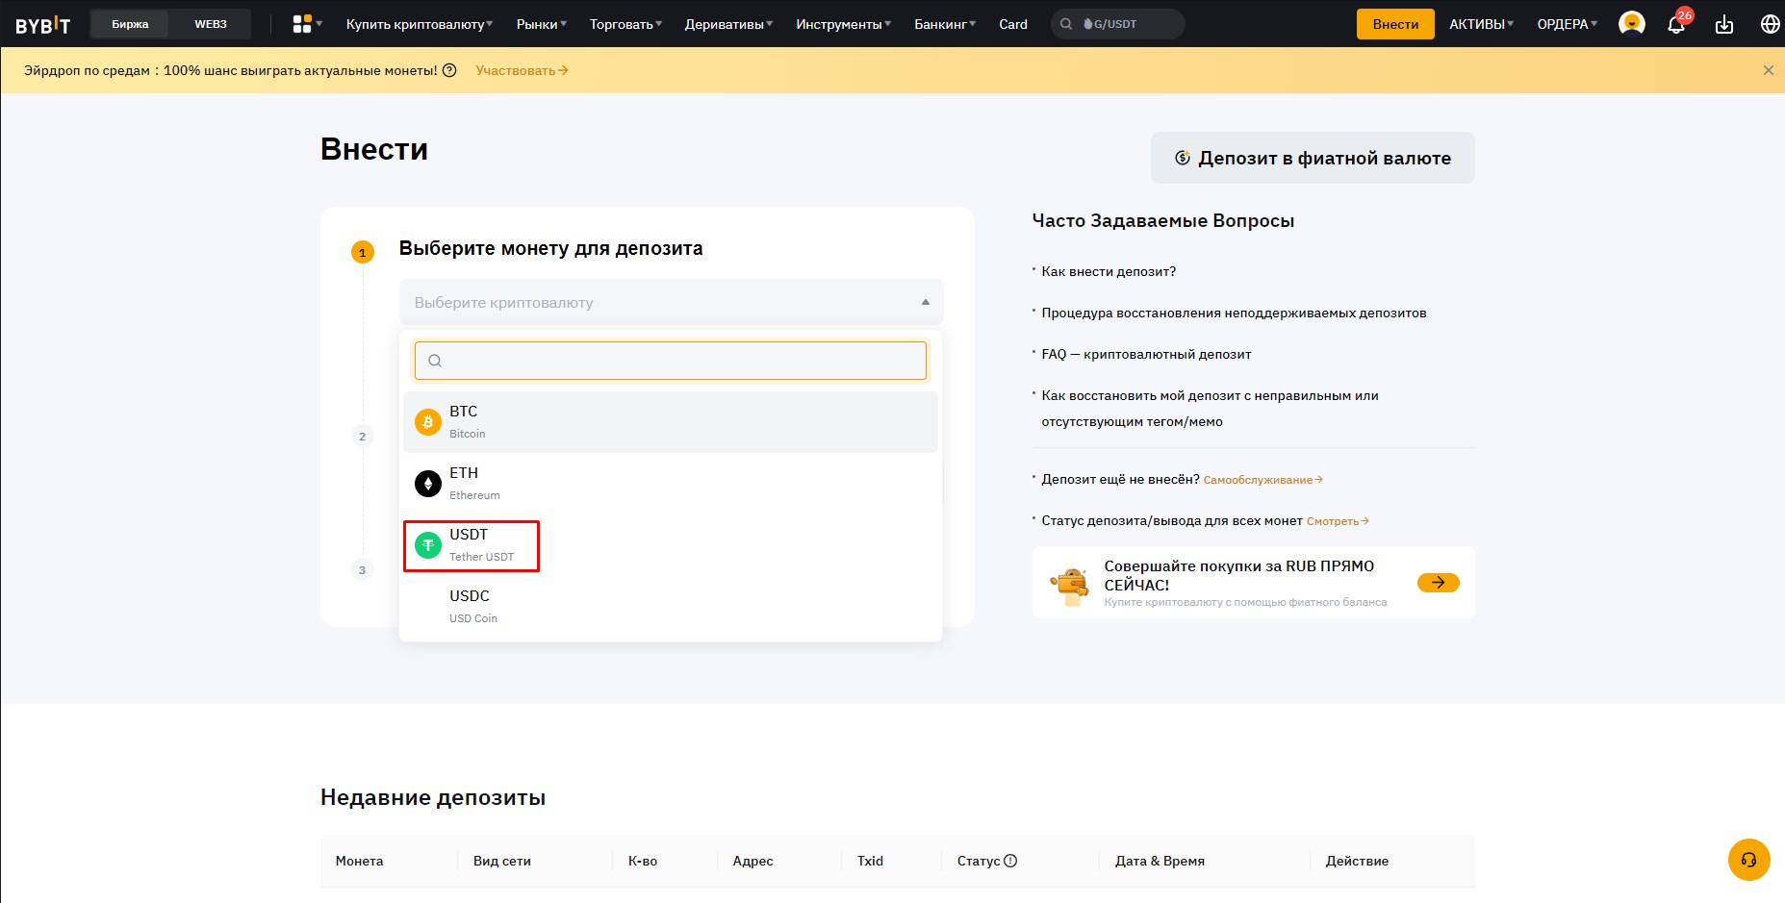Screen dimensions: 1785x903
Task: Focus the G/USDT top search box
Action: pos(1118,24)
